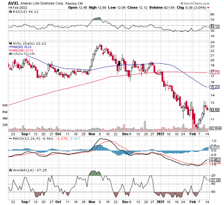224x205 pixels.
Task: Click the -37.25 tag on the Williams %R axis
Action: click(x=215, y=180)
